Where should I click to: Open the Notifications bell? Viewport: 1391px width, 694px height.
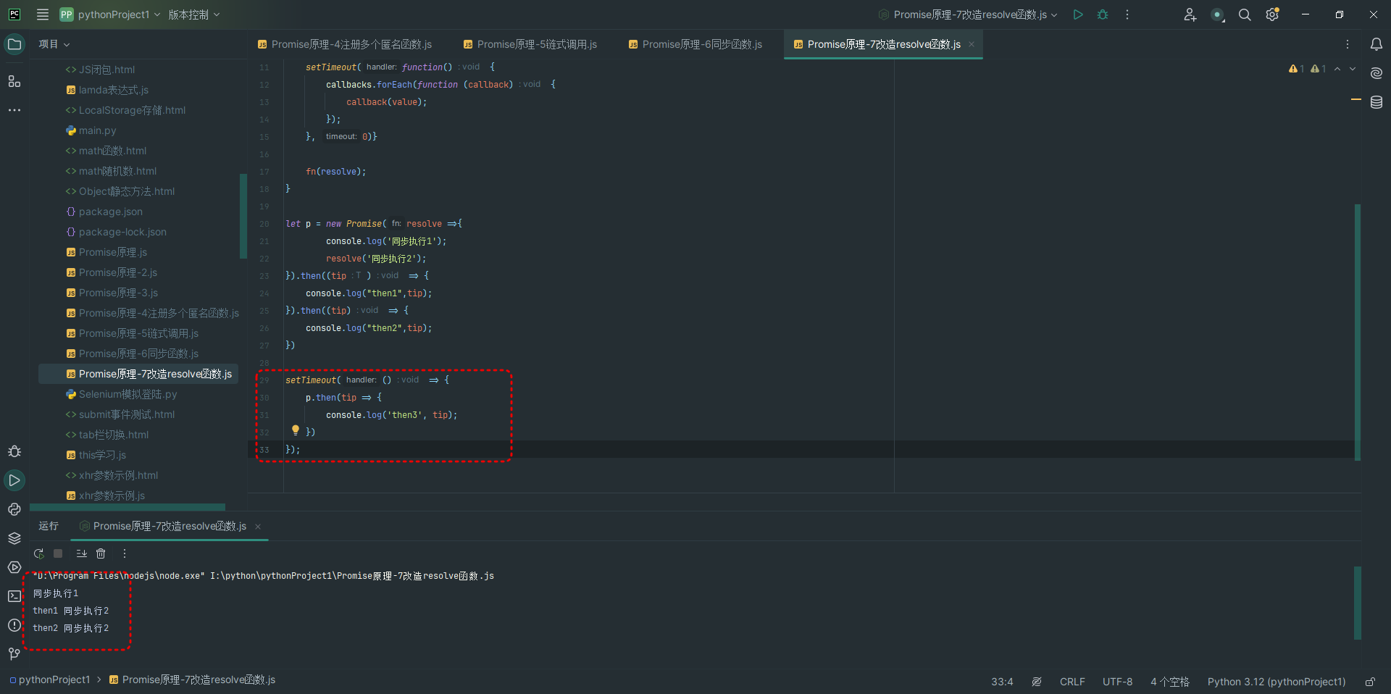click(1377, 44)
